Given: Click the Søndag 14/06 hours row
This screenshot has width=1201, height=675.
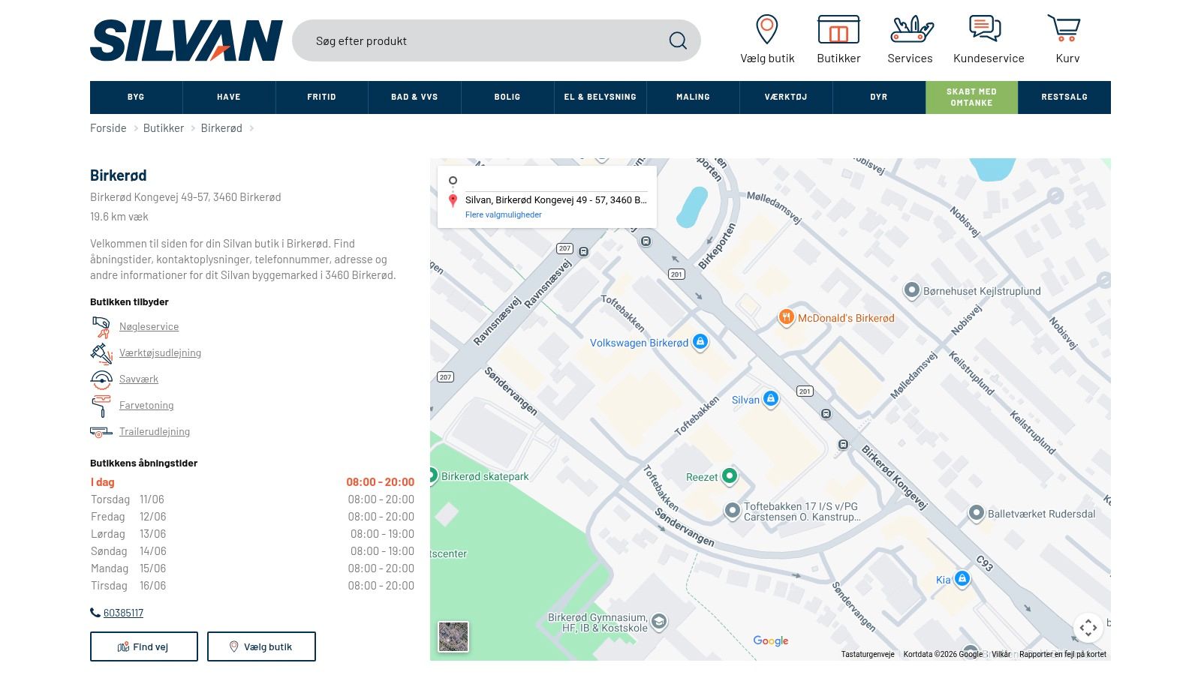Looking at the screenshot, I should (x=252, y=551).
